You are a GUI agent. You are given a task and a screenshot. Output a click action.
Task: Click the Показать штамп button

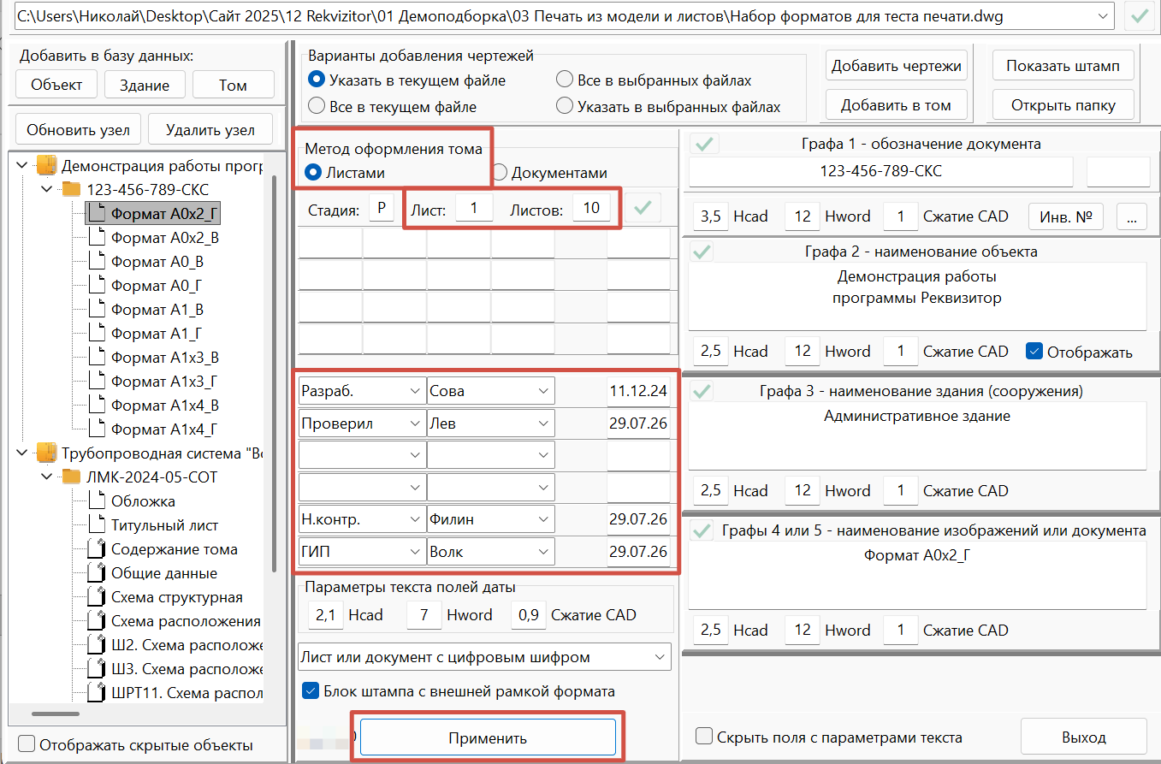1063,66
